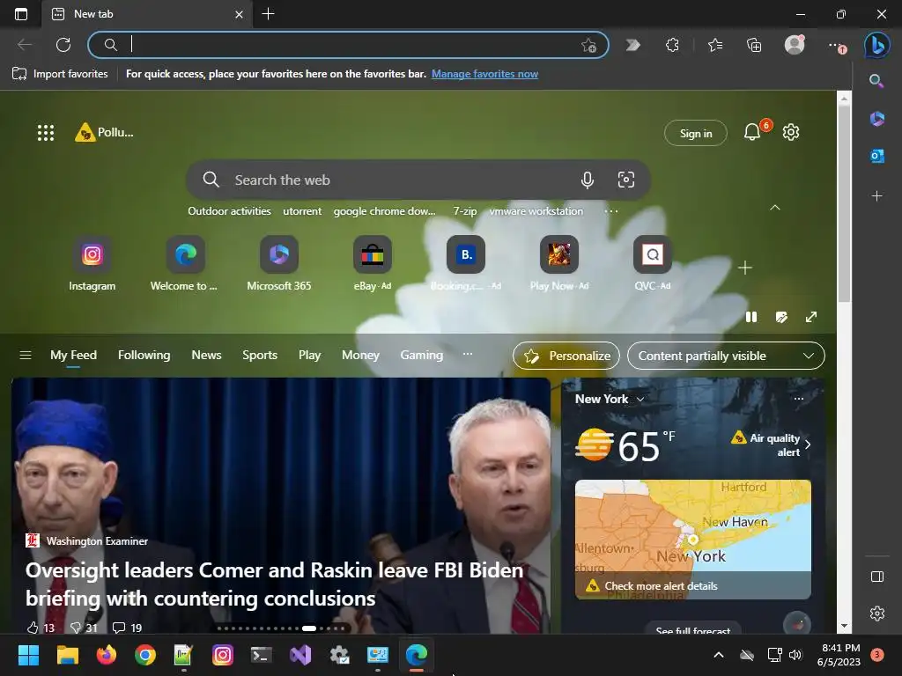Click the Sign in button
Screen dimensions: 902x676
point(696,134)
